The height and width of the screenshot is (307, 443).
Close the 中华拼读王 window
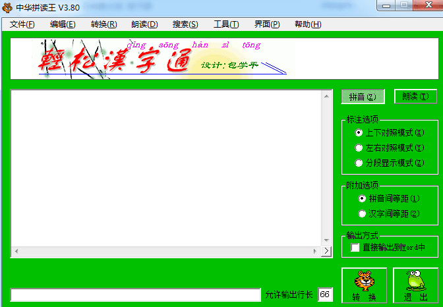coord(428,5)
